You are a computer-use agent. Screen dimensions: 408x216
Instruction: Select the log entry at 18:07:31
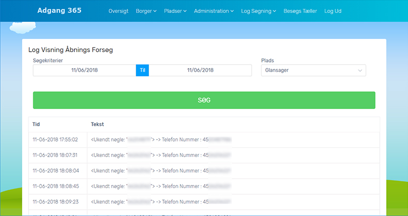tap(55, 155)
